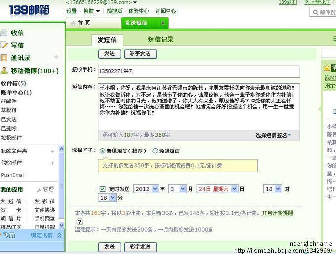Open 垃圾邮件 folder
The height and width of the screenshot is (254, 336).
[x=11, y=138]
